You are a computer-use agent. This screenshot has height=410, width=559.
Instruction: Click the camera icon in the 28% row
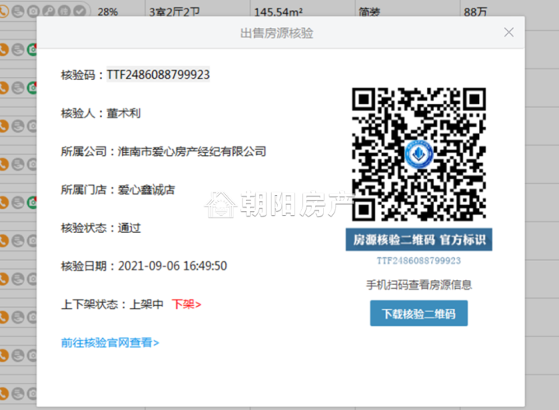click(33, 12)
